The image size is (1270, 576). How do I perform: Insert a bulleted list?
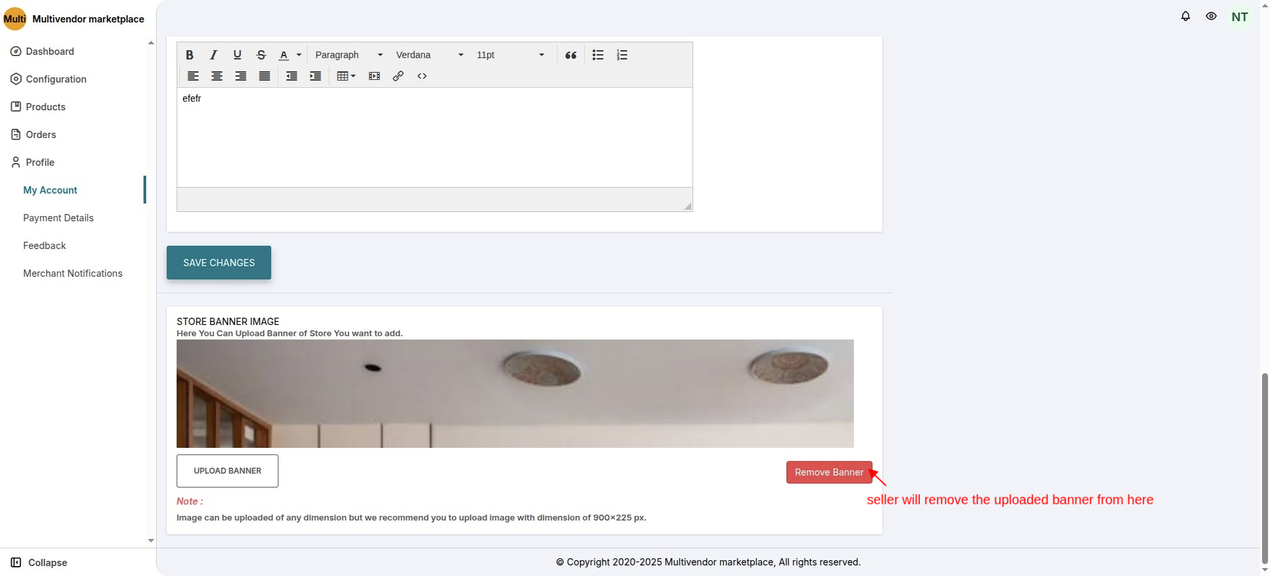pyautogui.click(x=598, y=55)
